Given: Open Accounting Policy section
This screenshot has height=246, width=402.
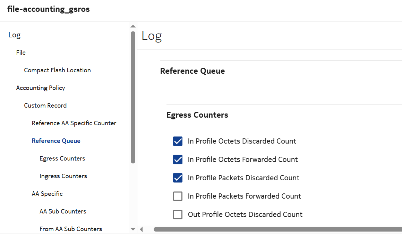Looking at the screenshot, I should tap(41, 88).
